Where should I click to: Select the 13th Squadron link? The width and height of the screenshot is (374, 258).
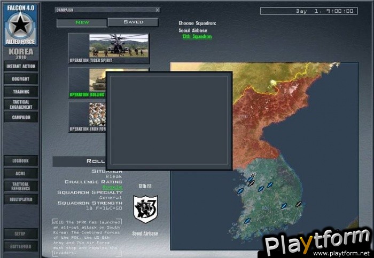click(x=197, y=36)
